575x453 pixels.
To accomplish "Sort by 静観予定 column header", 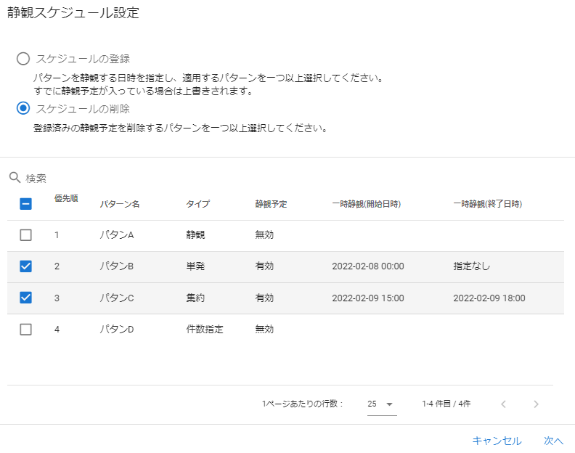I will click(x=271, y=204).
